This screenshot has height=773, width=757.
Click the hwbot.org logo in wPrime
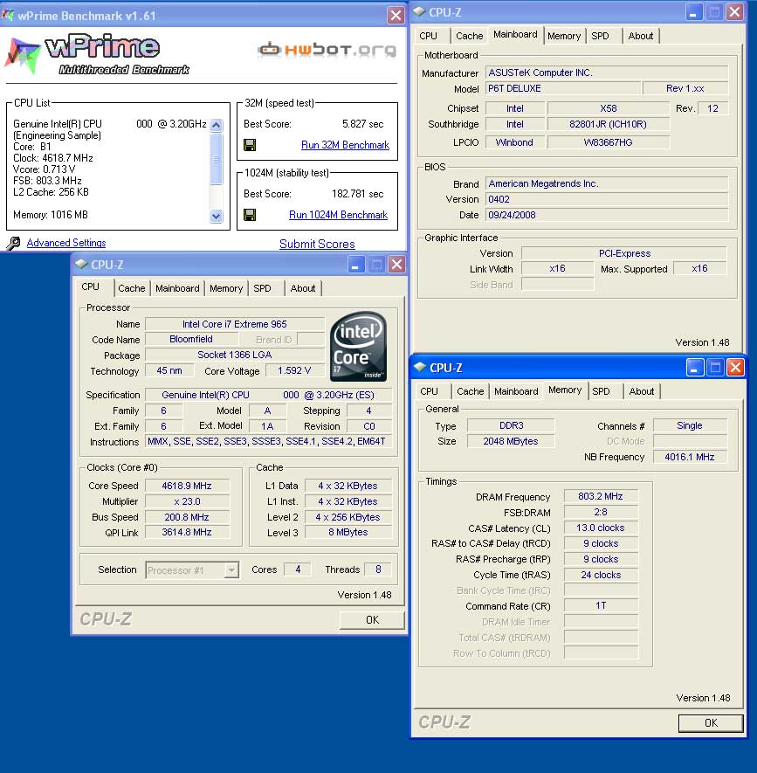(327, 50)
